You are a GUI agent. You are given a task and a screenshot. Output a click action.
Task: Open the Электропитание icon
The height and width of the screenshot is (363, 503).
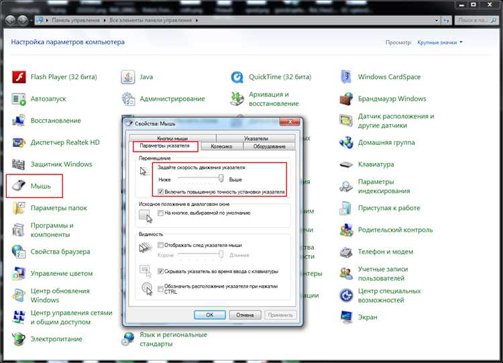(x=19, y=339)
